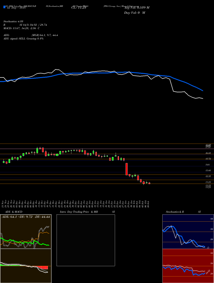Click the 'ADX & MACD' panel title

coord(14,212)
